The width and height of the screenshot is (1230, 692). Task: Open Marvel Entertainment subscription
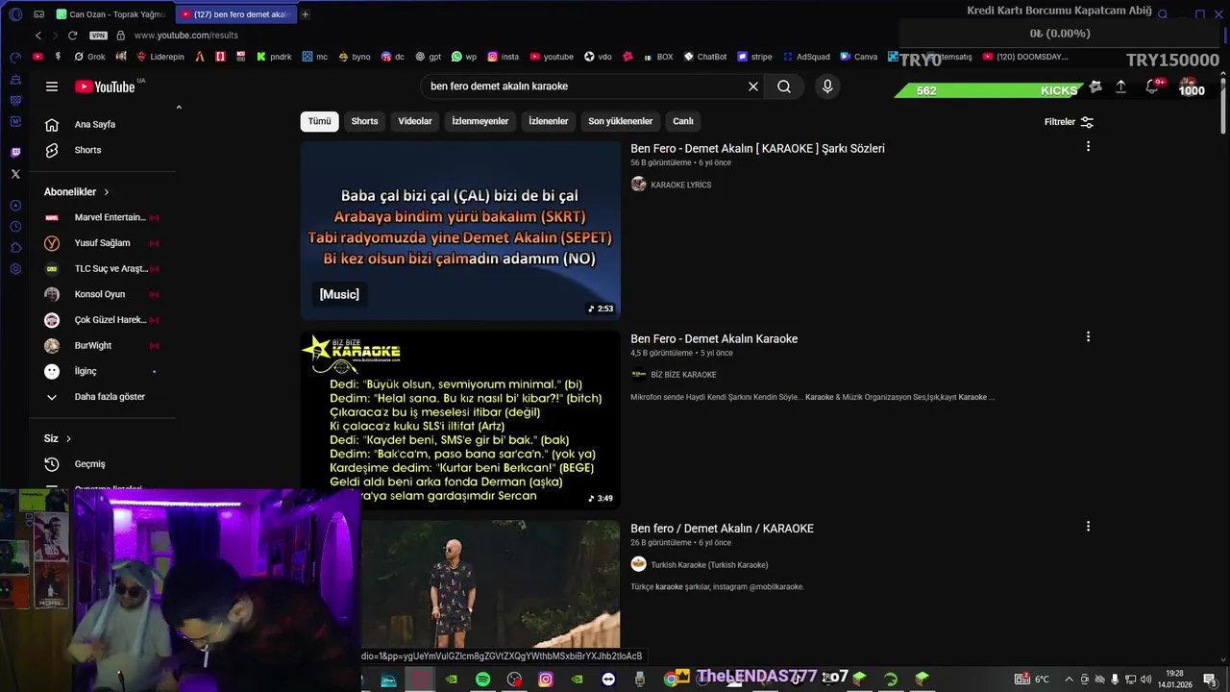102,217
